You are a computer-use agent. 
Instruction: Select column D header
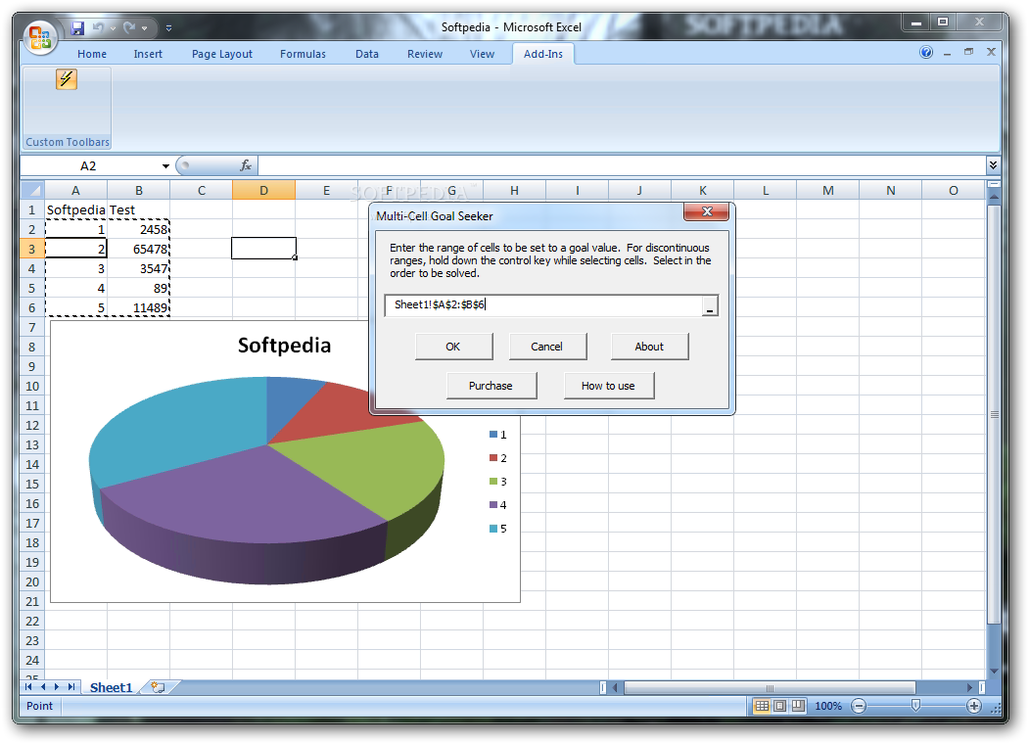[263, 190]
